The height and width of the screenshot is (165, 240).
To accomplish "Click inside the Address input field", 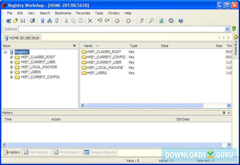I will pyautogui.click(x=122, y=29).
